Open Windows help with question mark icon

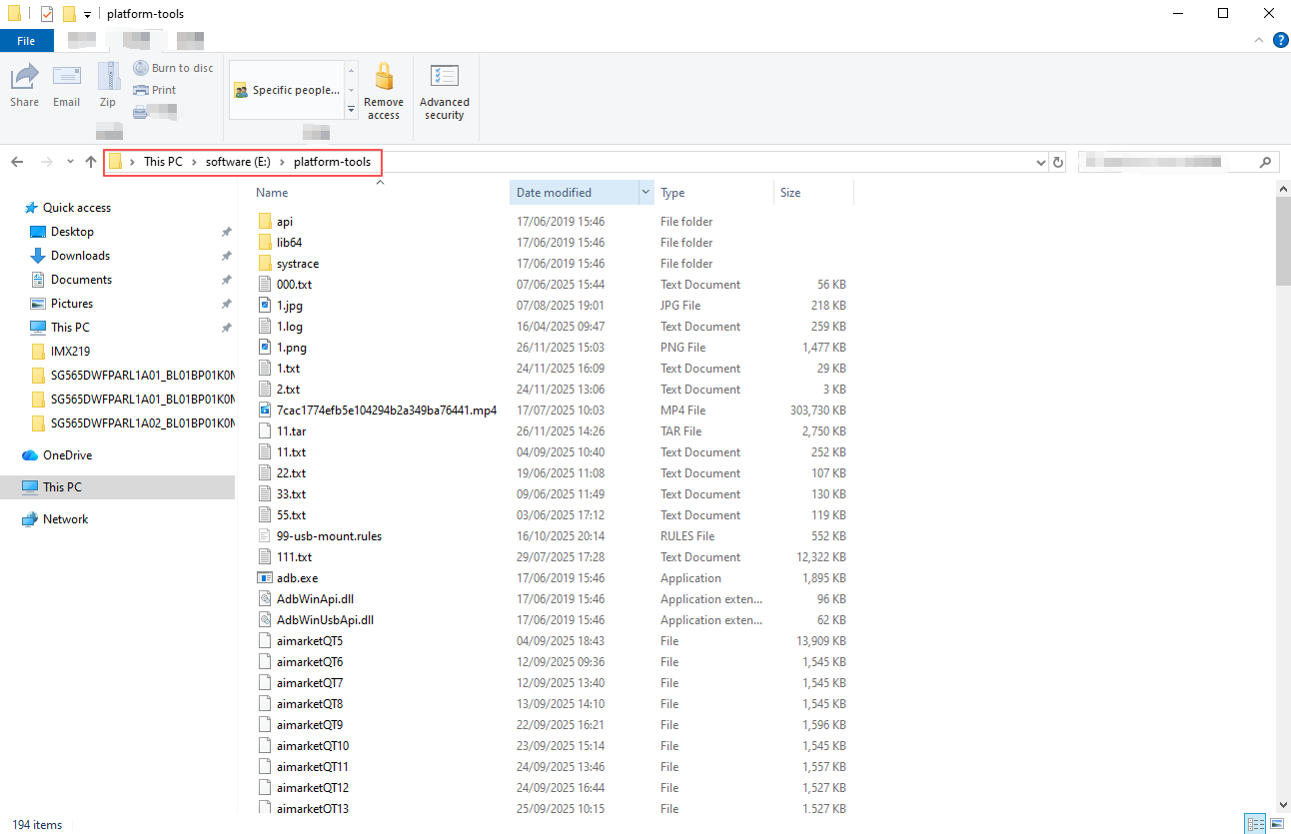click(1280, 41)
